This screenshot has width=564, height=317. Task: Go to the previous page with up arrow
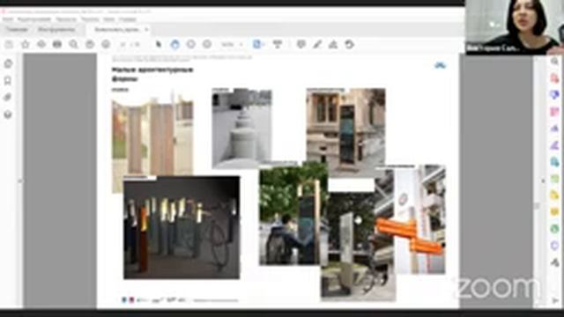(x=90, y=45)
